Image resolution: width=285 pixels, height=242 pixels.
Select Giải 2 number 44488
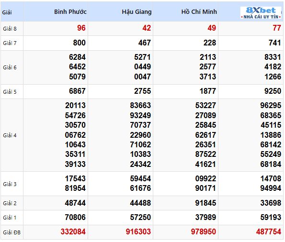click(140, 203)
